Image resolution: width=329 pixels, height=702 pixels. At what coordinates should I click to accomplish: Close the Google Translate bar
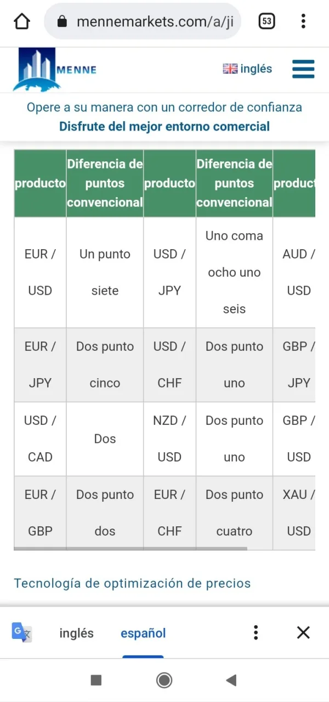coord(303,632)
